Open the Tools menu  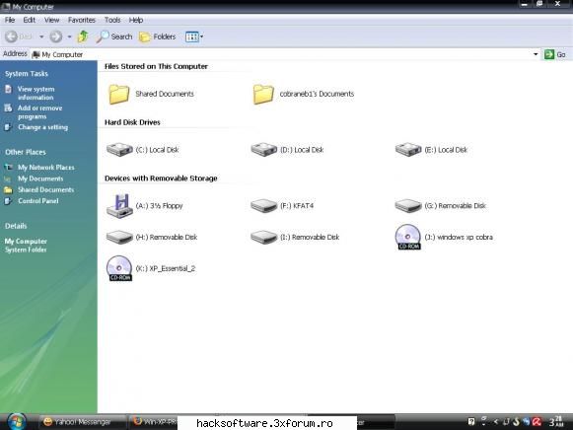[112, 20]
